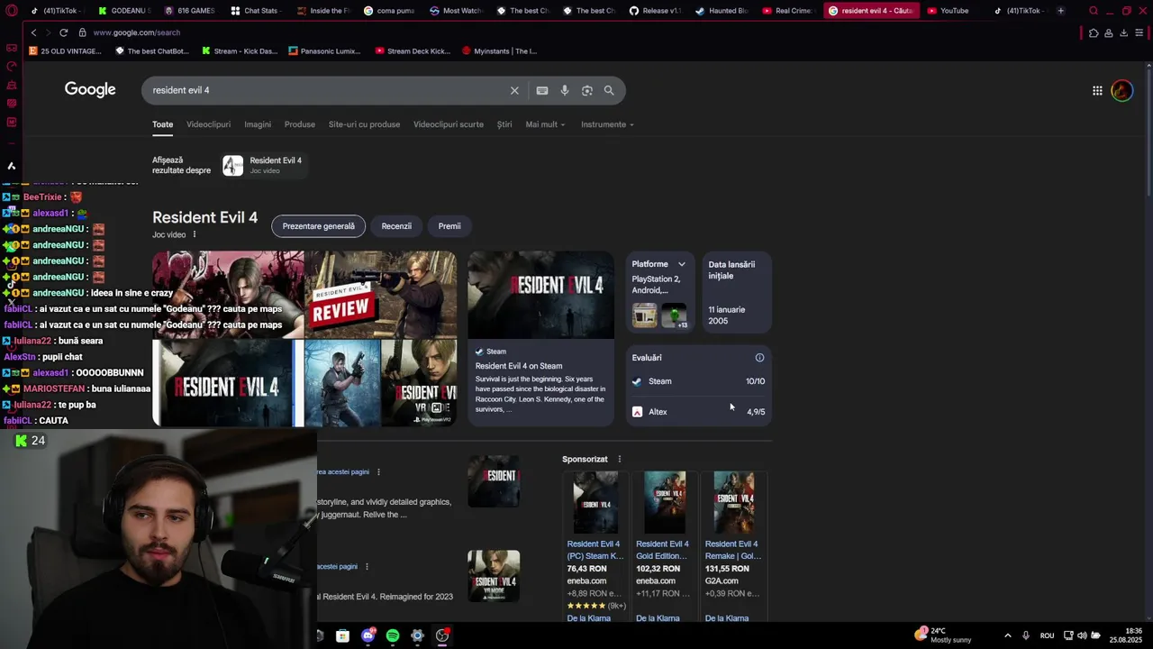The height and width of the screenshot is (649, 1153).
Task: Open the weather widget on taskbar
Action: click(942, 635)
